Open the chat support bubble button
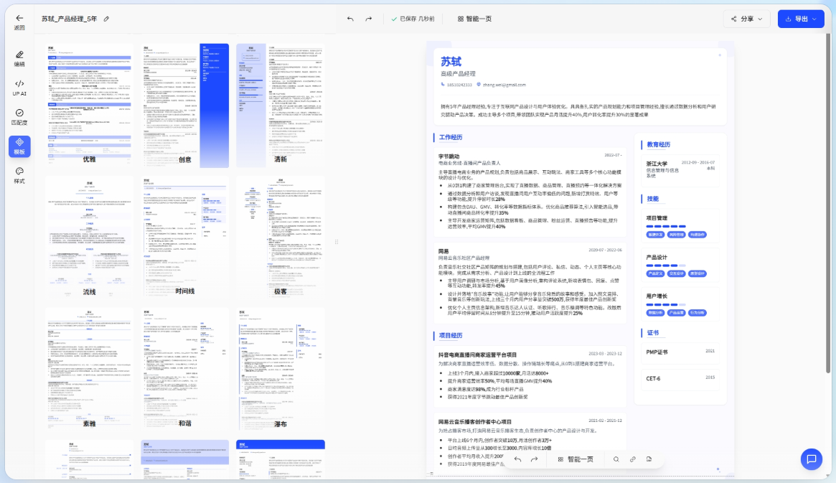836x483 pixels. tap(812, 459)
